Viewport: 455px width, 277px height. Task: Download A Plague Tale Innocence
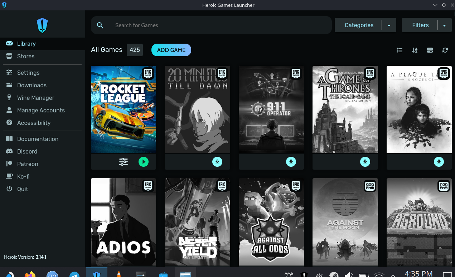click(x=439, y=162)
